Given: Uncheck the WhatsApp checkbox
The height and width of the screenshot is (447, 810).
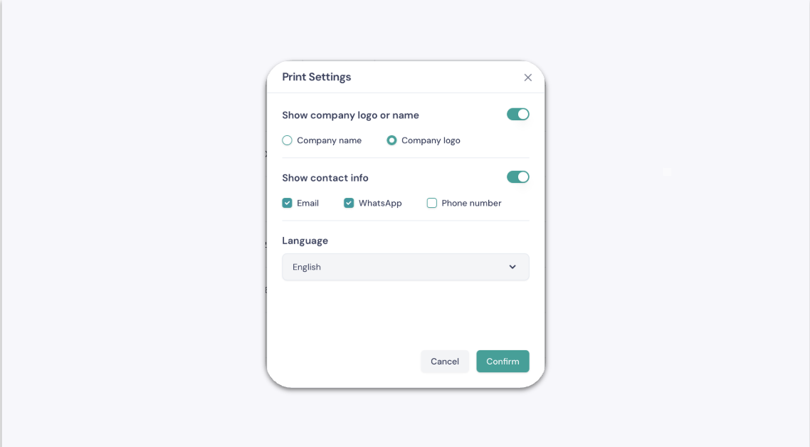Looking at the screenshot, I should pos(349,203).
